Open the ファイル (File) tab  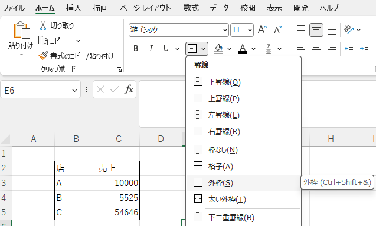point(14,8)
